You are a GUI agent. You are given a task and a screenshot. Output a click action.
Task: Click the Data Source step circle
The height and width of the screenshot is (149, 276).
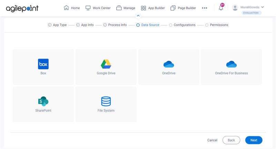(138, 25)
